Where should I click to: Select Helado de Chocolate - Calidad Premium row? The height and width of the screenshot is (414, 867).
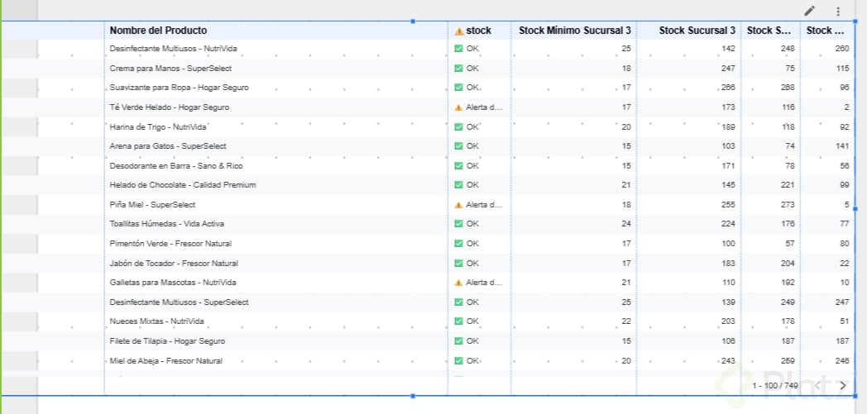click(183, 185)
